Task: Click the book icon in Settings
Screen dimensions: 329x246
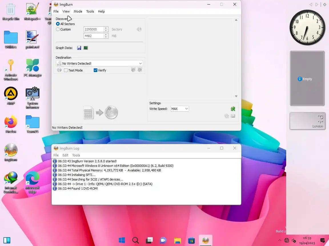Action: [233, 116]
